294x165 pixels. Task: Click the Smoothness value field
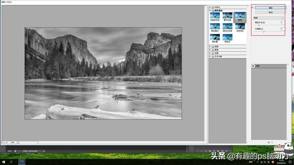tap(283, 29)
